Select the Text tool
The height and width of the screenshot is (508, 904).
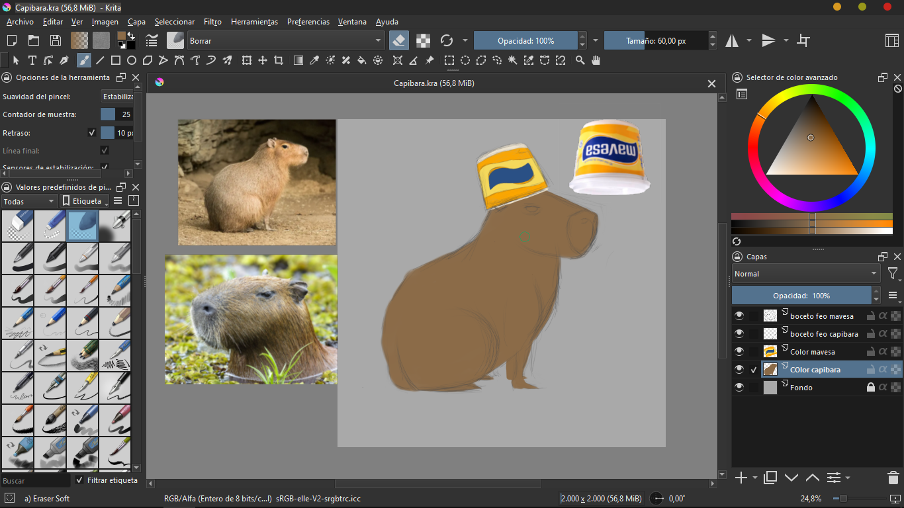(32, 60)
